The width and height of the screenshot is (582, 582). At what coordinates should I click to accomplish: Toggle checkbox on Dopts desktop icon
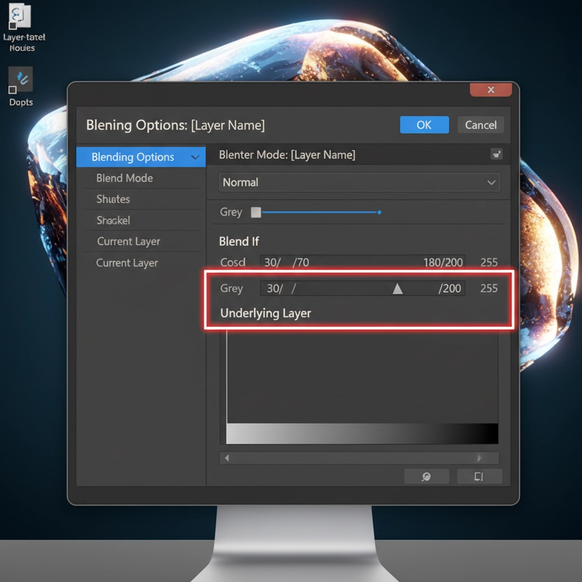click(13, 90)
